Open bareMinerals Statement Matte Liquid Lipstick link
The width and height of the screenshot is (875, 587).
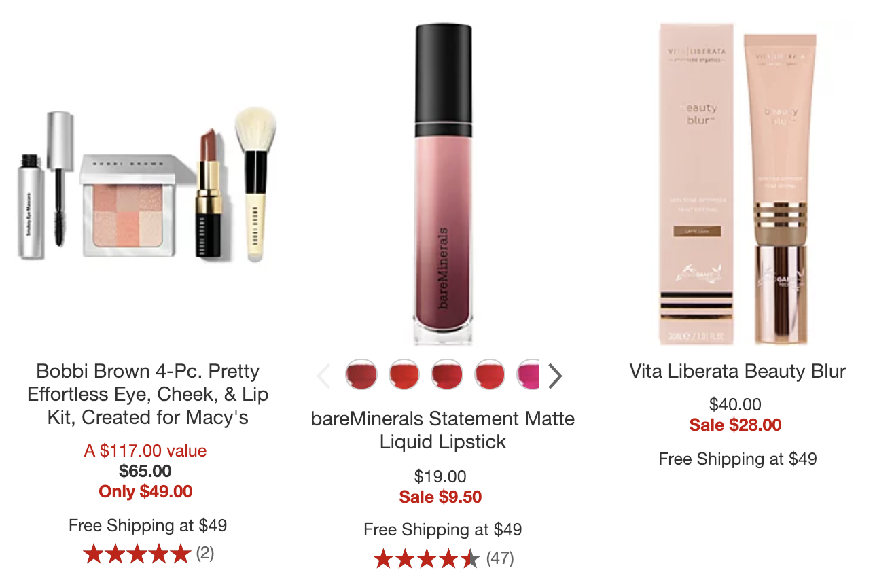tap(443, 430)
